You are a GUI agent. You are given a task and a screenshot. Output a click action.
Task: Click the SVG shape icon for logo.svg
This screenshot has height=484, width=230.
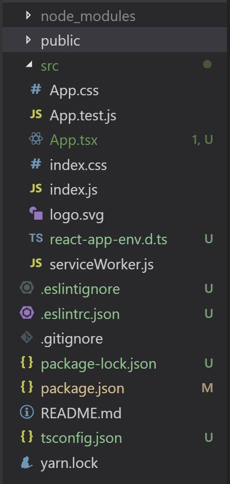36,214
